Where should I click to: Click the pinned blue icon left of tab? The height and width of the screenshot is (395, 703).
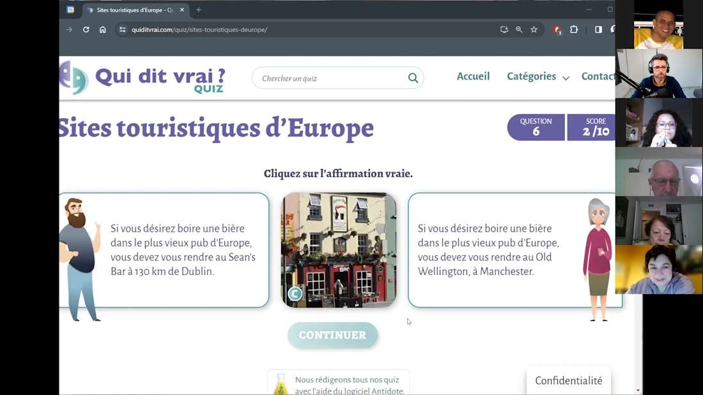pyautogui.click(x=70, y=10)
